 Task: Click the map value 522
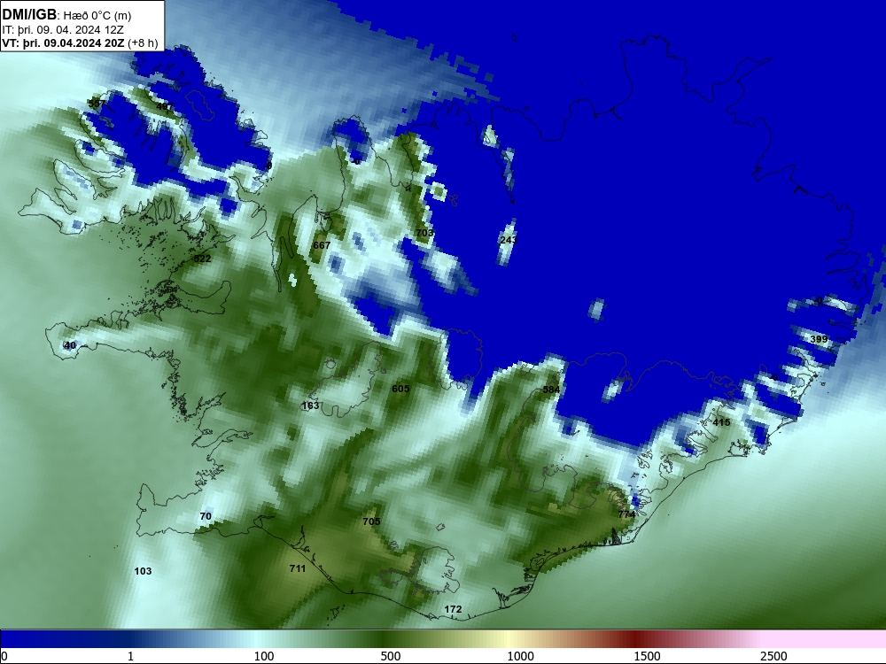(202, 259)
